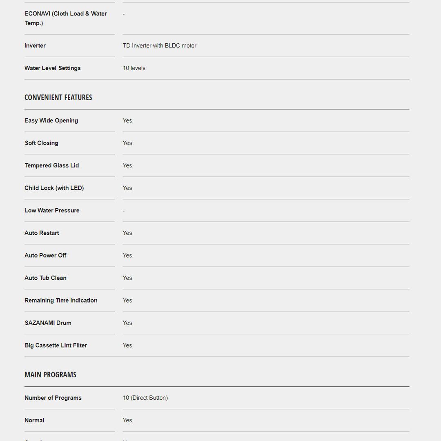441x441 pixels.
Task: Click the Low Water Pressure label
Action: click(52, 210)
